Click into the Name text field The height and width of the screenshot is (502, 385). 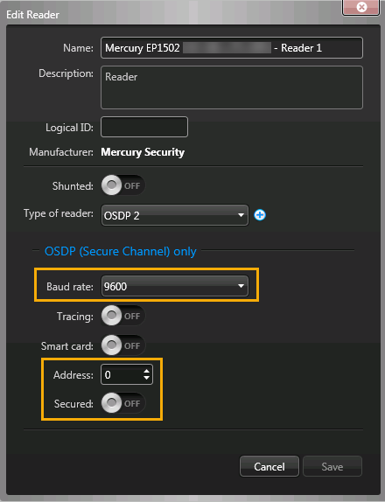pyautogui.click(x=232, y=48)
